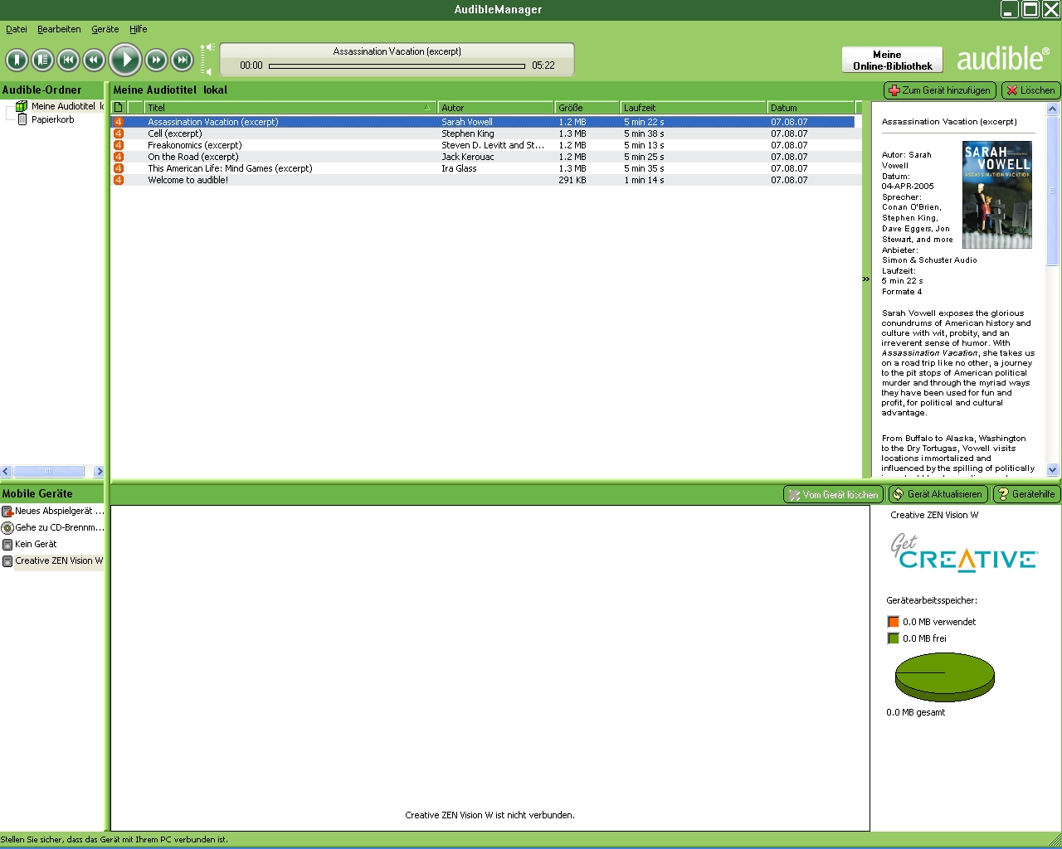Sort the list by the Laufzeit column
Viewport: 1062px width, 849px height.
click(692, 108)
